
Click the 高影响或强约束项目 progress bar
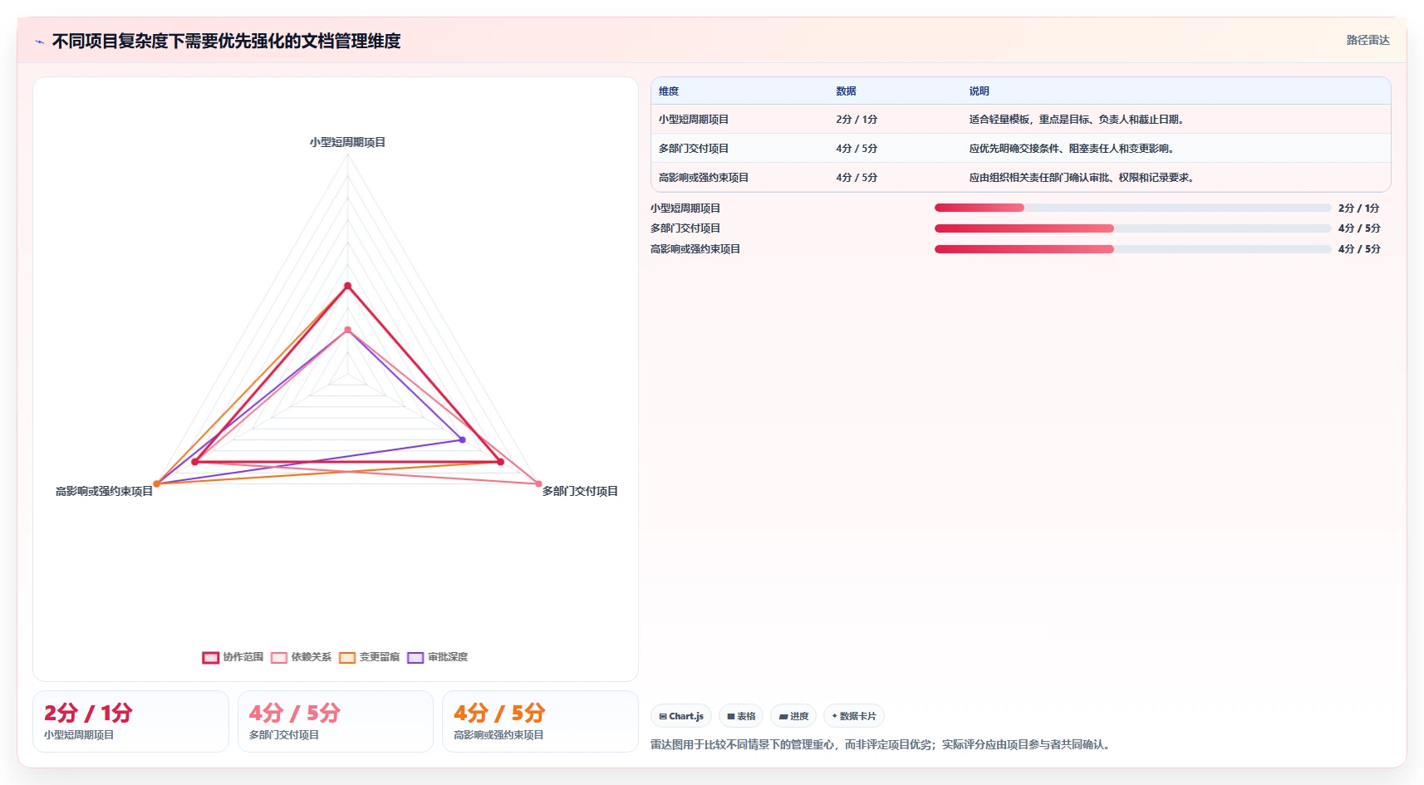1132,248
